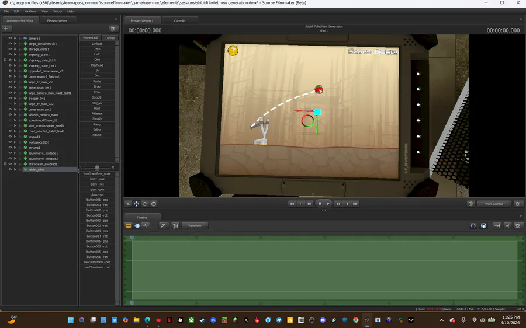Open the Windows Start menu
This screenshot has height=328, width=526.
pyautogui.click(x=71, y=320)
